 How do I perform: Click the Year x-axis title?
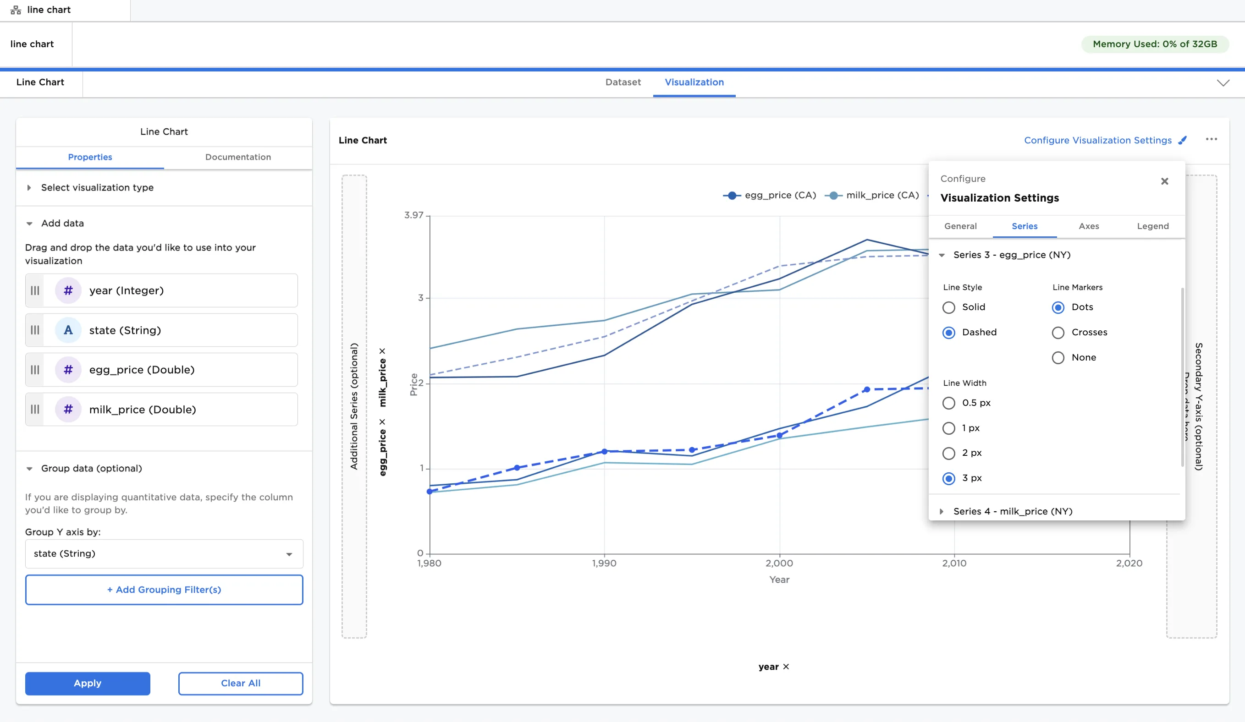point(779,580)
